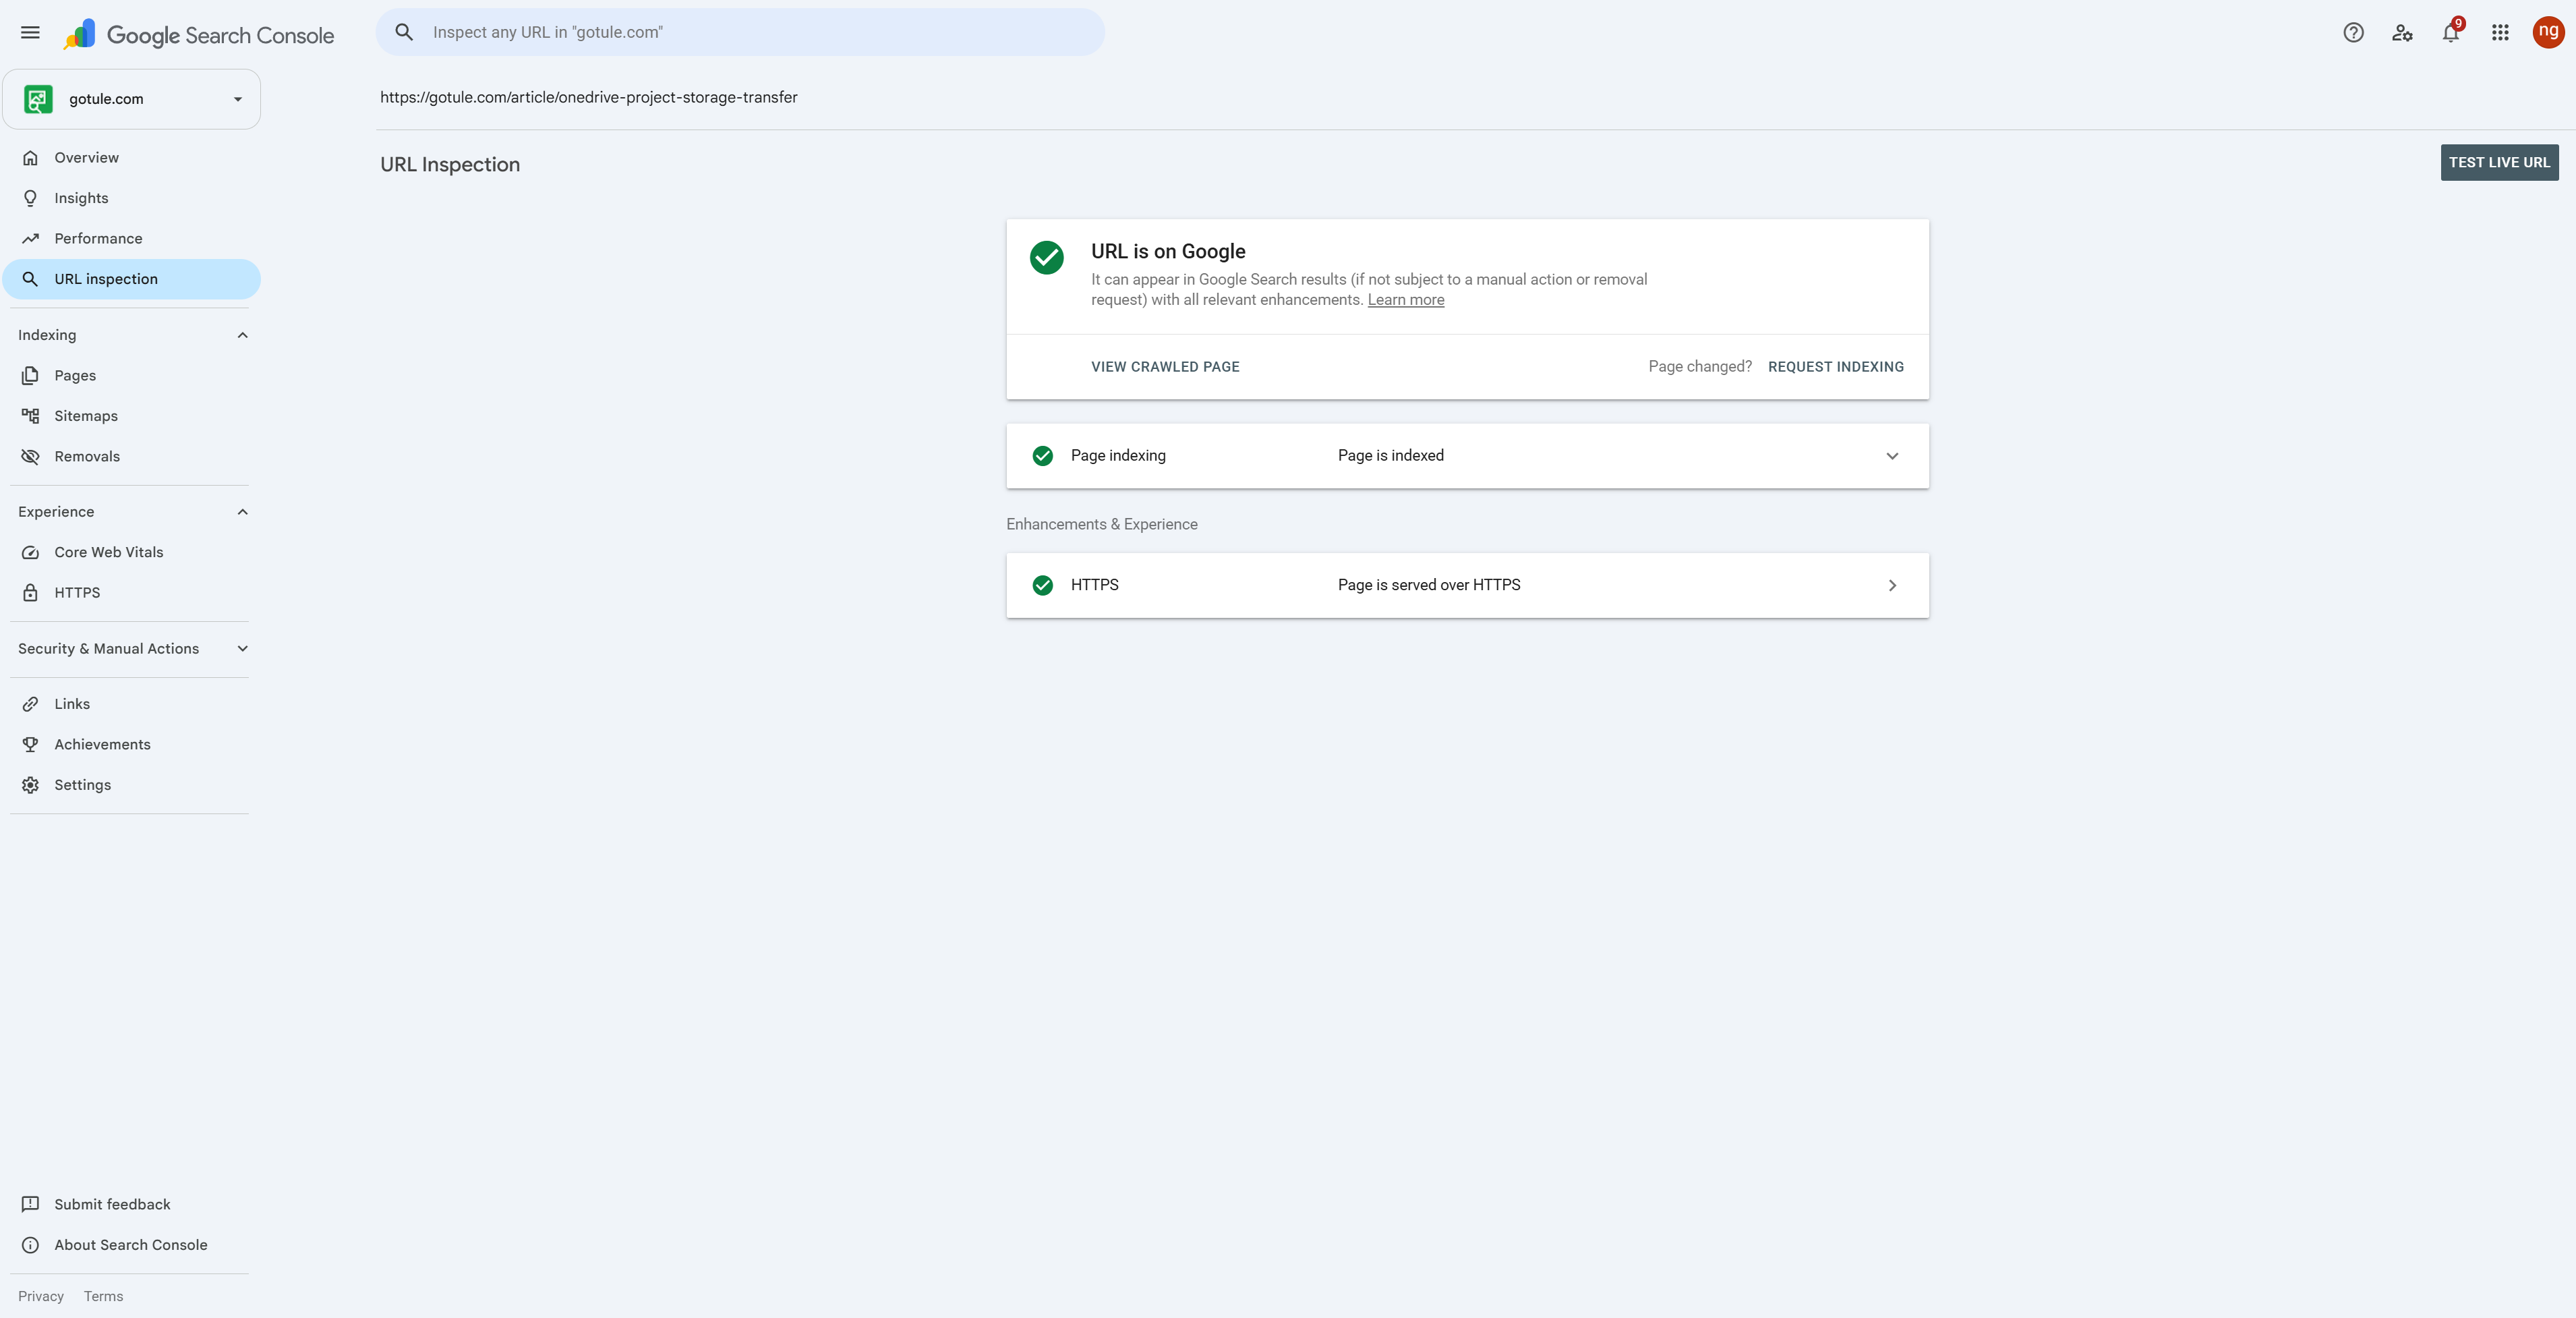2576x1318 pixels.
Task: Open the Google apps grid
Action: pyautogui.click(x=2499, y=33)
